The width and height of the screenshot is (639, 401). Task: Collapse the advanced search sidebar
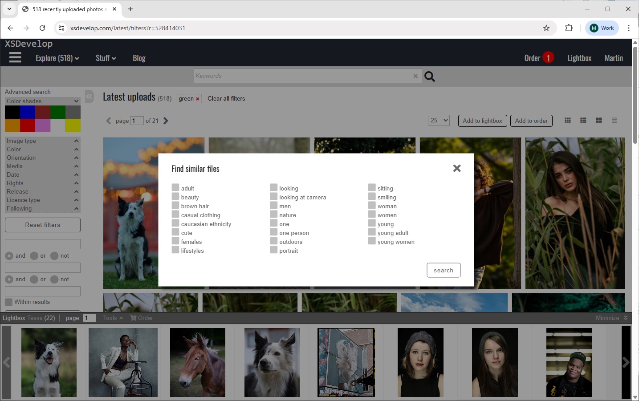(x=90, y=97)
